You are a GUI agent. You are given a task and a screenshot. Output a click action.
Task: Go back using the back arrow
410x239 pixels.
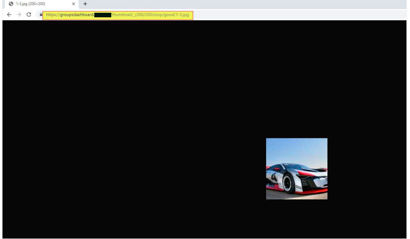9,15
